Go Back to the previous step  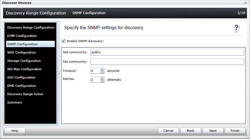click(x=191, y=131)
